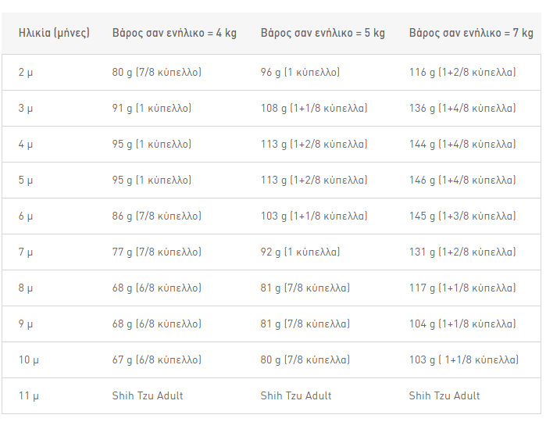Image resolution: width=546 pixels, height=422 pixels.
Task: Select the 108 g (1+1/8 κύπελλα) cell
Action: tap(314, 108)
